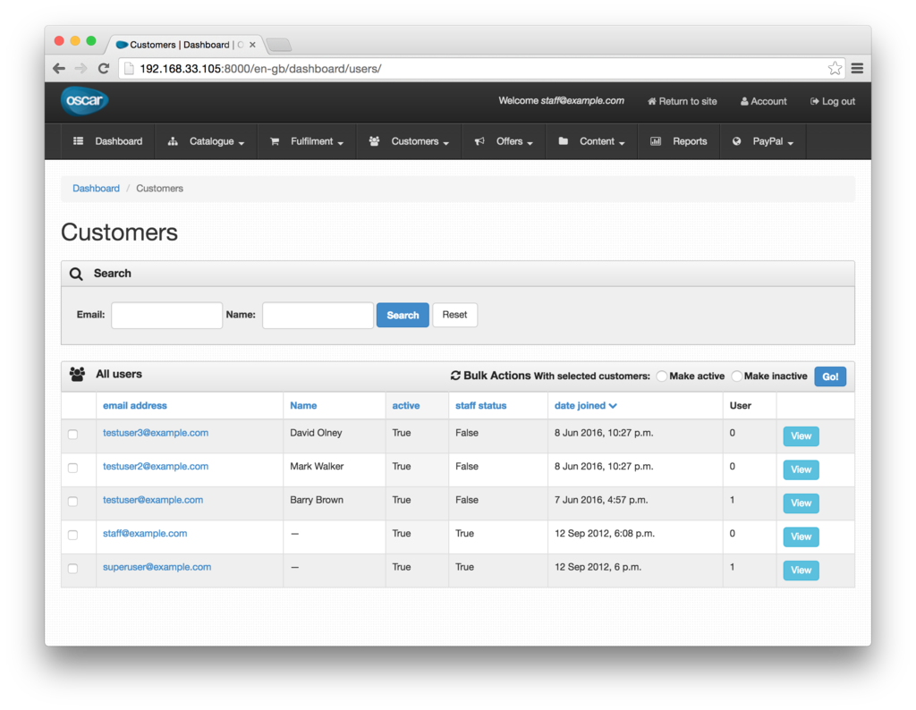Sort by active column header
Viewport: 916px width, 710px height.
406,406
